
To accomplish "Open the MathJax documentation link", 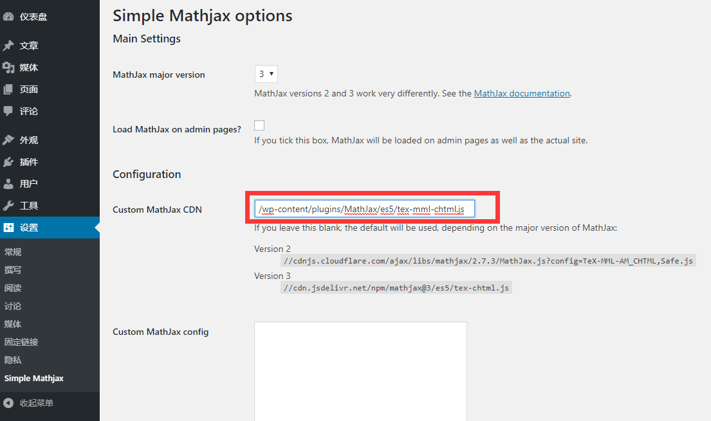I will tap(522, 93).
